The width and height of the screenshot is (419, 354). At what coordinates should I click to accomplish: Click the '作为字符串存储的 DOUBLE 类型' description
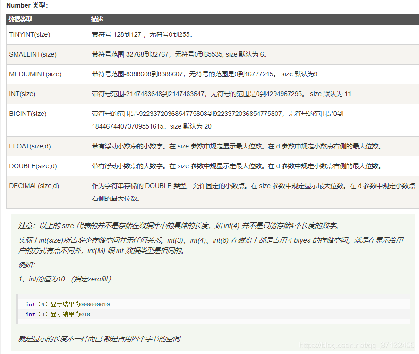point(253,192)
